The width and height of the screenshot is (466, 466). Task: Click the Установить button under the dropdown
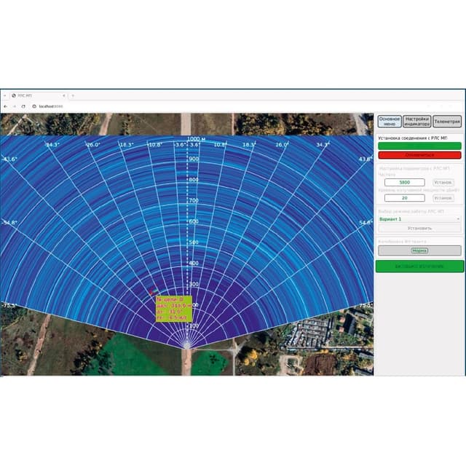tap(419, 228)
